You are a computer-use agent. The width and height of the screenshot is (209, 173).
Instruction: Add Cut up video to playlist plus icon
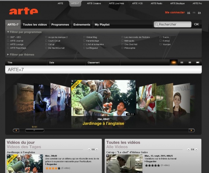point(107,156)
